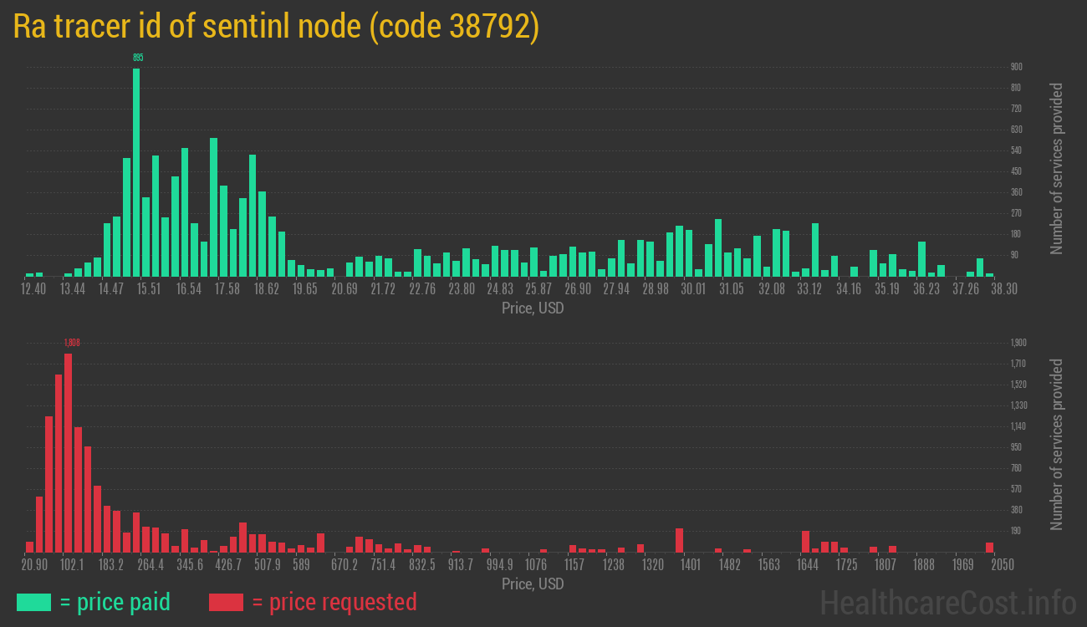Viewport: 1087px width, 627px height.
Task: Click the 'Price, USD' title under the green chart
Action: click(533, 308)
